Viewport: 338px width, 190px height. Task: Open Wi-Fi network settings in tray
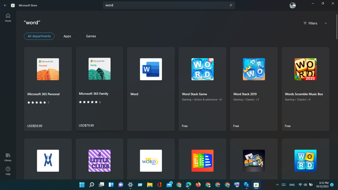point(300,185)
